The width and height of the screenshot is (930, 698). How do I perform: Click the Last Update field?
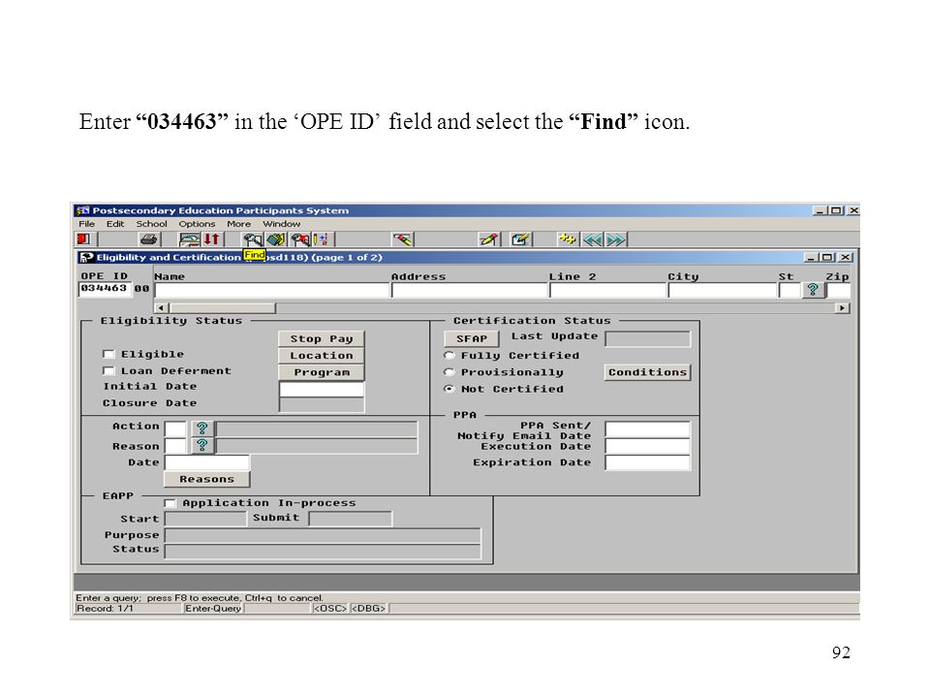pos(648,338)
